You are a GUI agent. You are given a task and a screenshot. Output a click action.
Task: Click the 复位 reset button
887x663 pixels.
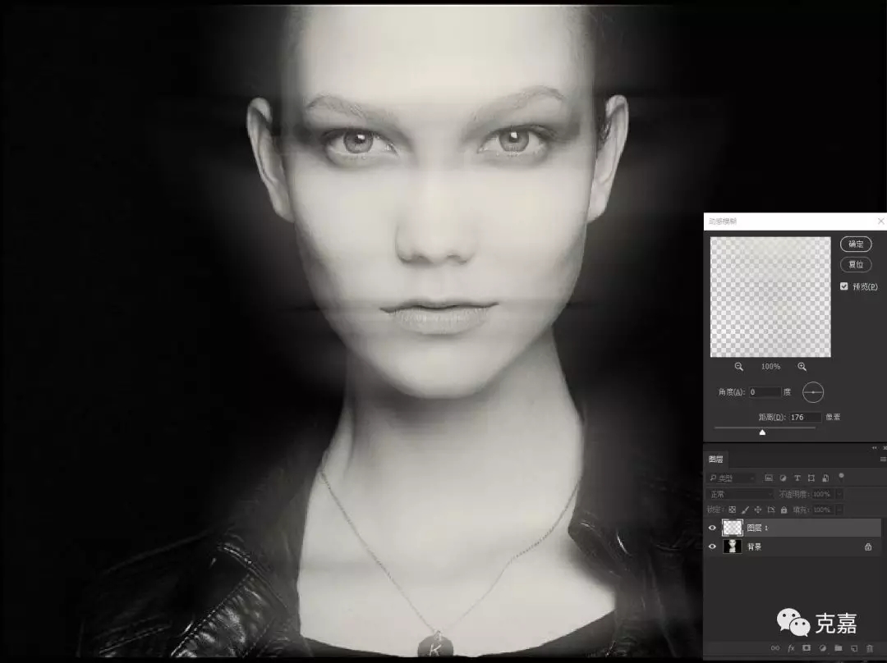click(x=856, y=264)
